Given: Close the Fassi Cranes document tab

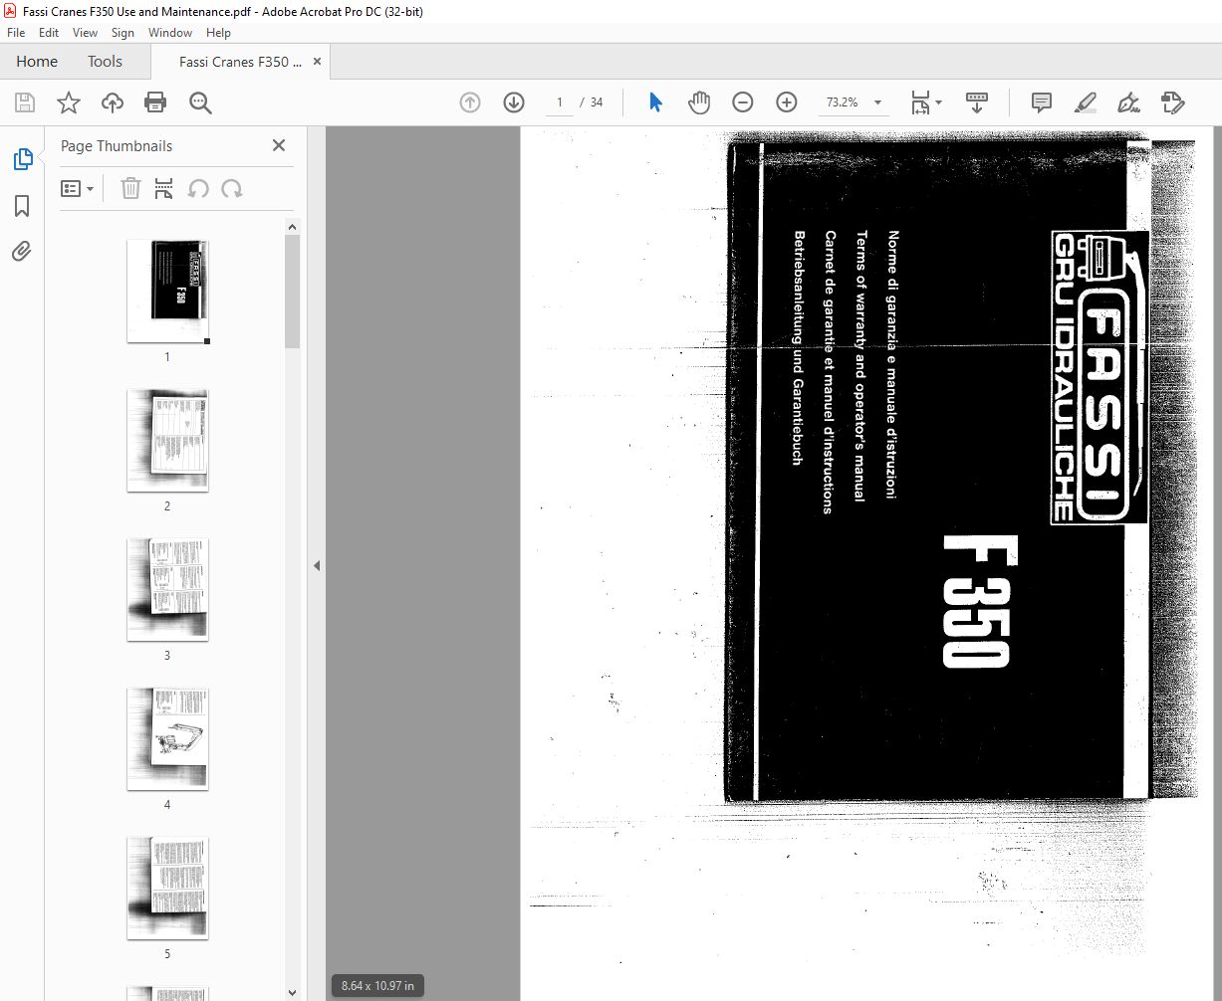Looking at the screenshot, I should [x=317, y=62].
